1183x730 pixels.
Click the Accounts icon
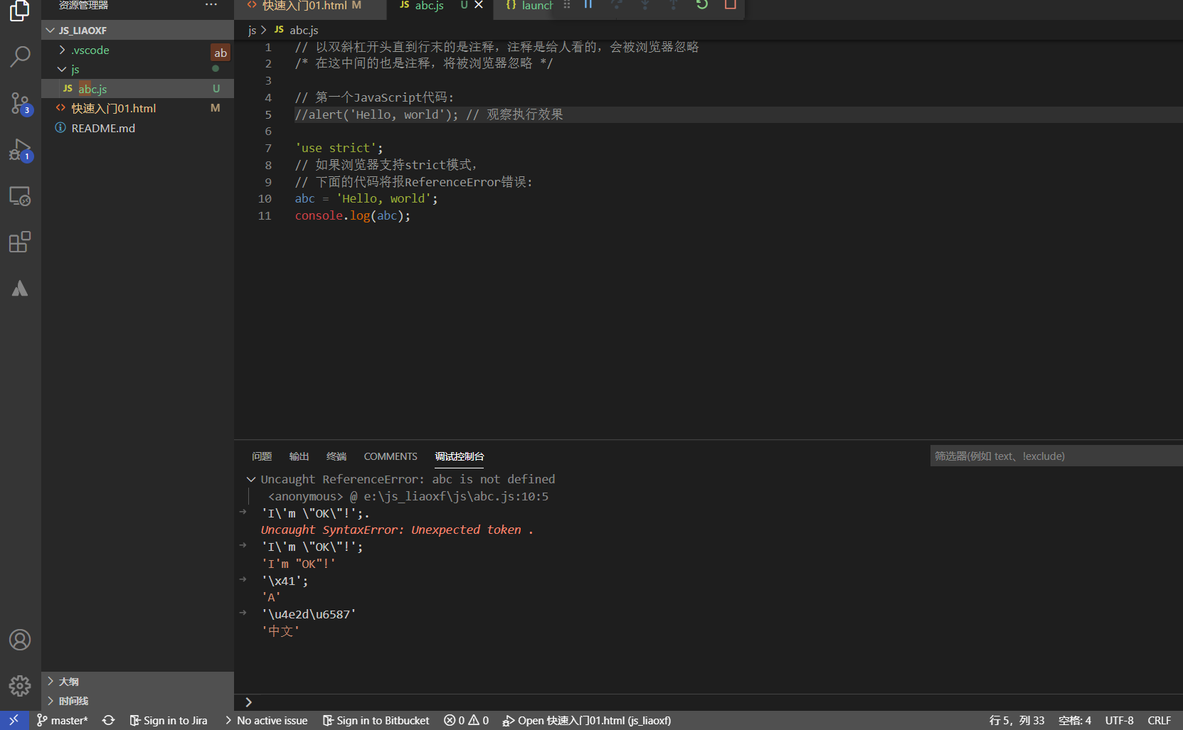[20, 640]
